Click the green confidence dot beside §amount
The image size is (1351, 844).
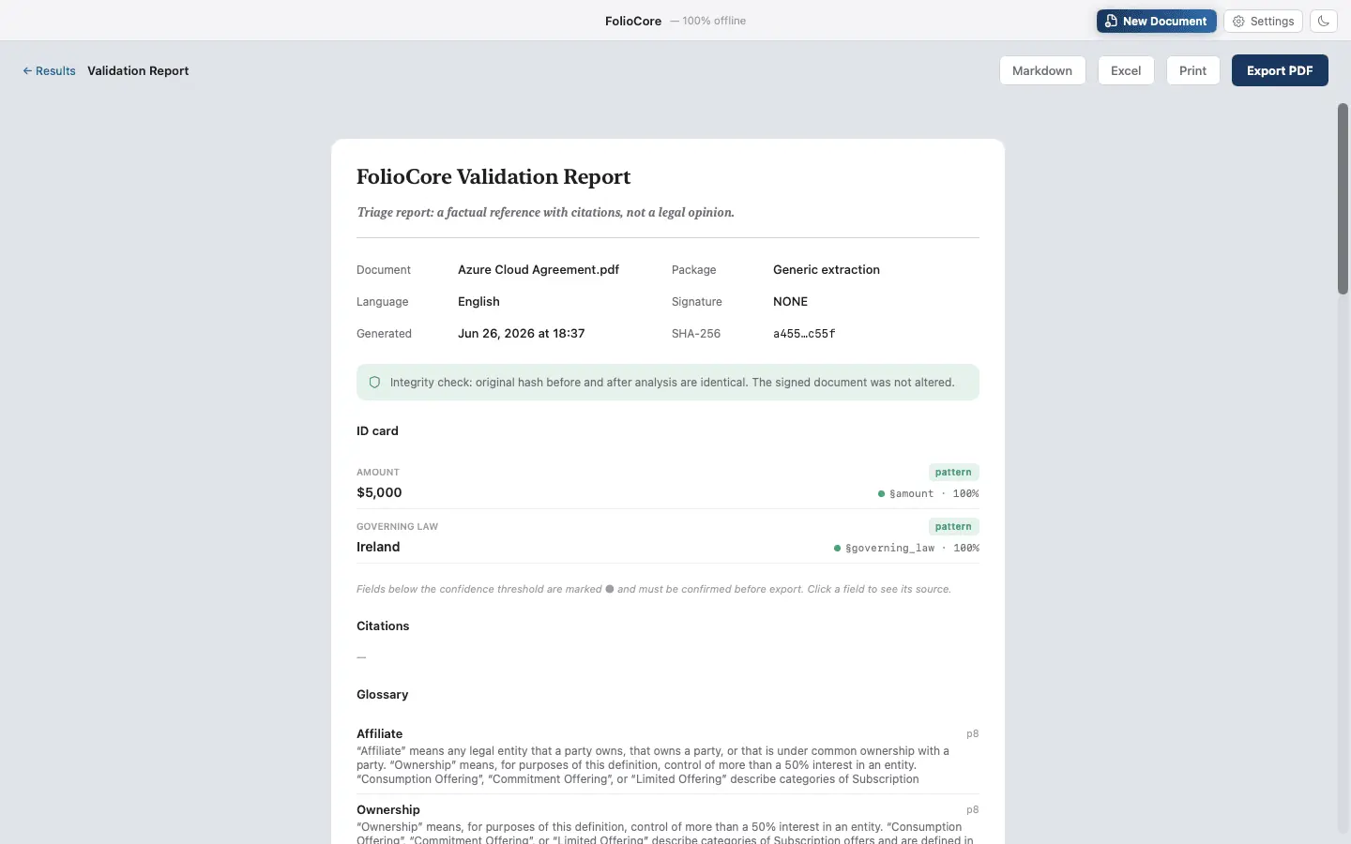click(881, 493)
